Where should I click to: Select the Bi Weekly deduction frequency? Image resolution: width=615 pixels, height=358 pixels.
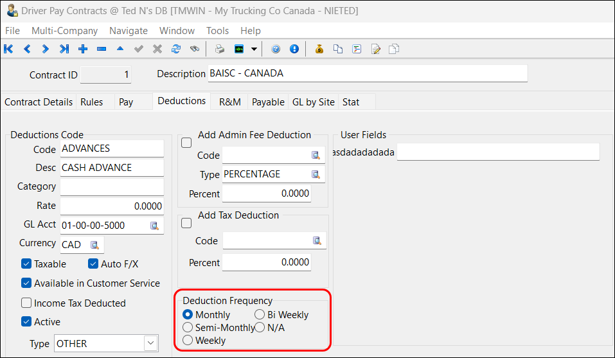260,315
